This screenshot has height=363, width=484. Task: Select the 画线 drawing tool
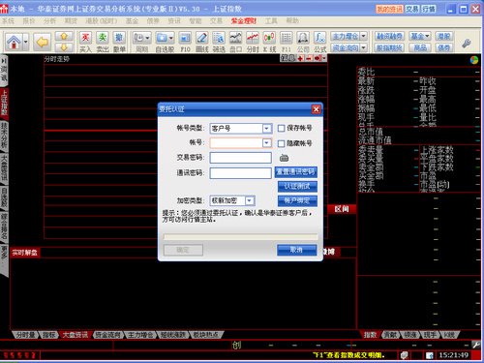(x=202, y=42)
